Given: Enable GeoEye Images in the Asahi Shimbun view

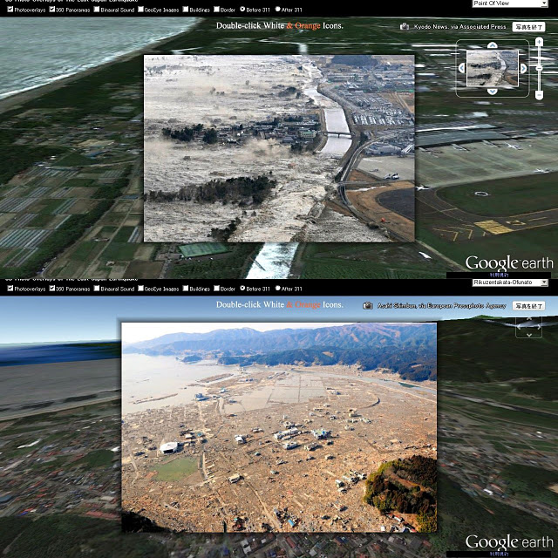Looking at the screenshot, I should click(x=140, y=289).
